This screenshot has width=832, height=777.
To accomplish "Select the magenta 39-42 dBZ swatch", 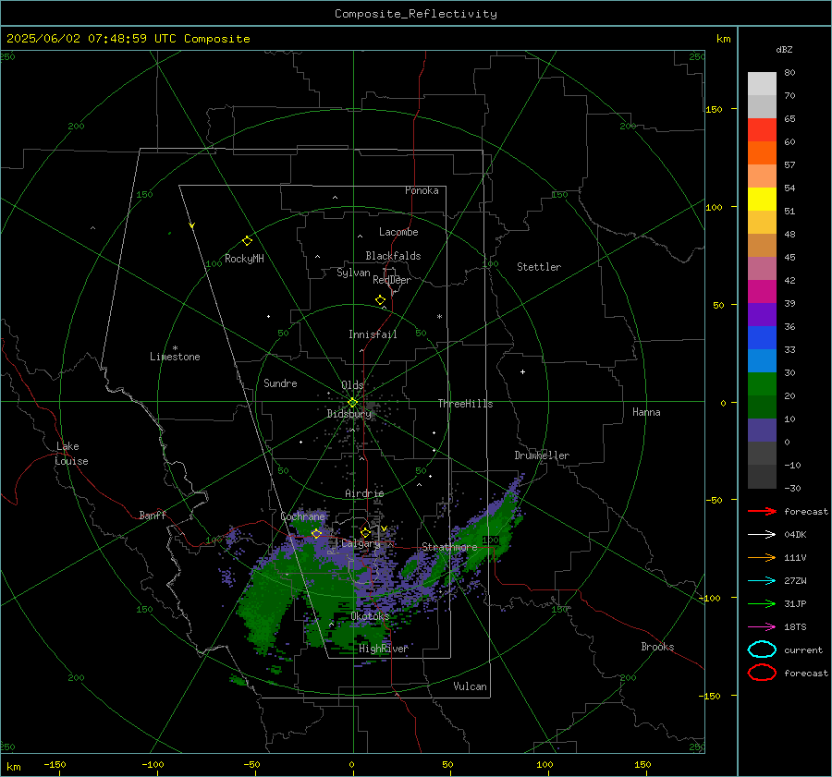I will coord(762,292).
